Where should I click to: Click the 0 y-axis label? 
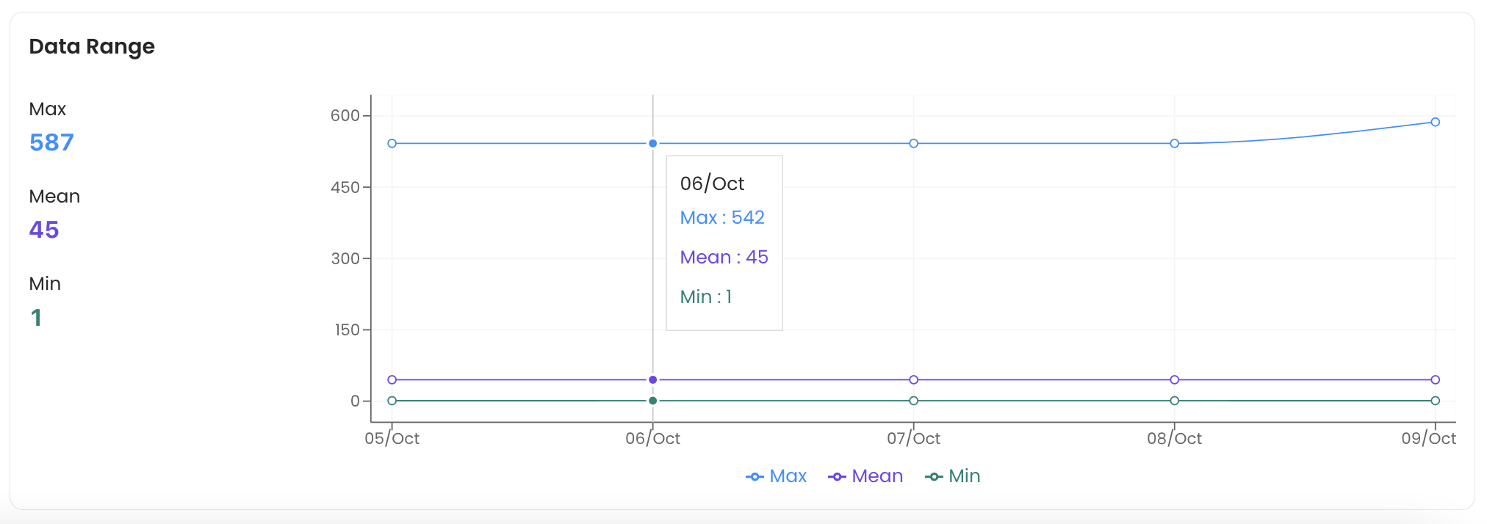click(356, 401)
